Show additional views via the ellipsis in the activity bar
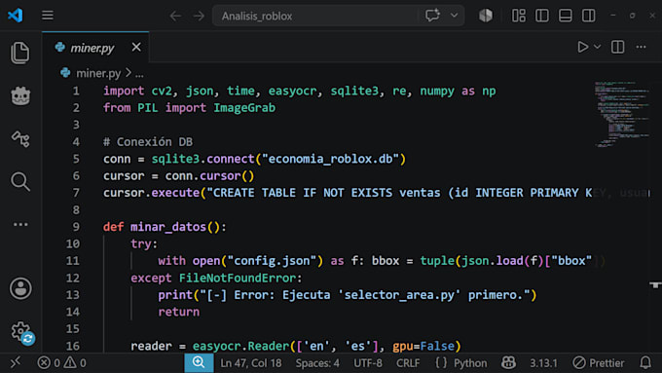662x373 pixels. (20, 224)
